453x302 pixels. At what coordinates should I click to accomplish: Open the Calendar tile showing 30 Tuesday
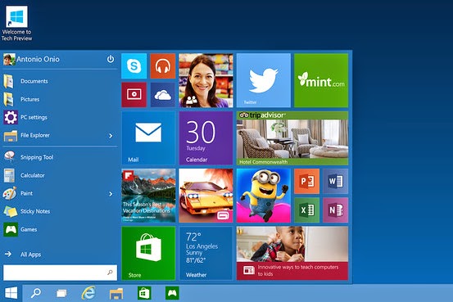[x=206, y=138]
